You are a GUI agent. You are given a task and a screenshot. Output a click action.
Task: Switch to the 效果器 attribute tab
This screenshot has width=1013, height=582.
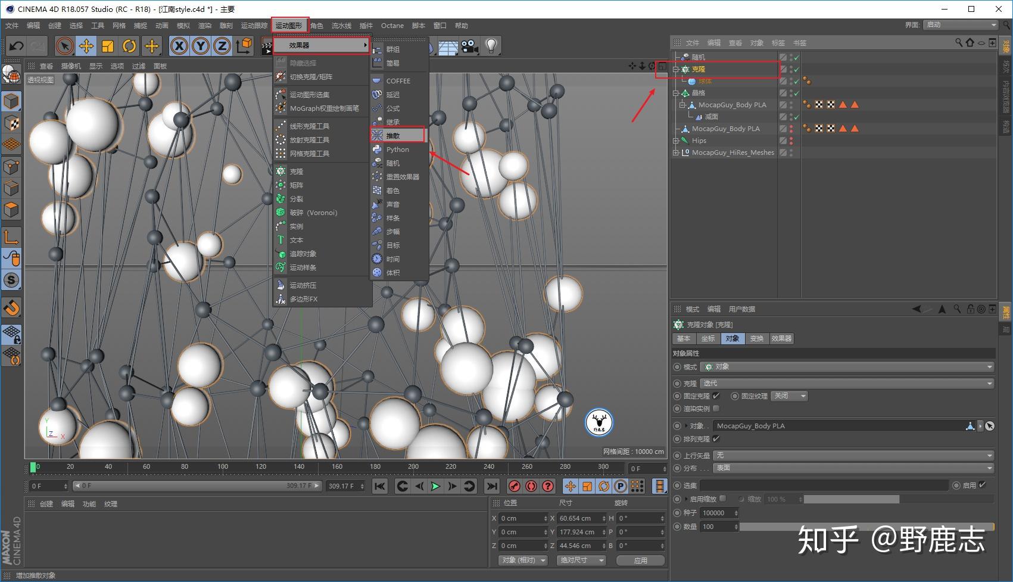pyautogui.click(x=781, y=338)
